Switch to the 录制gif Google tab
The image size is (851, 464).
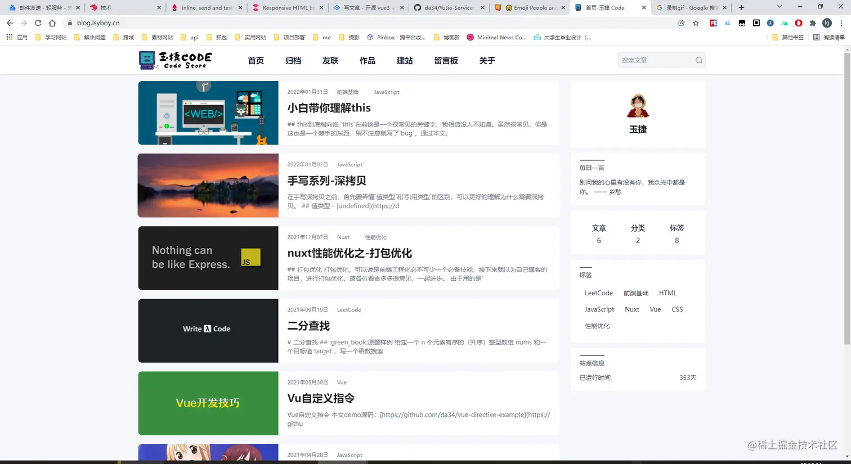coord(691,8)
